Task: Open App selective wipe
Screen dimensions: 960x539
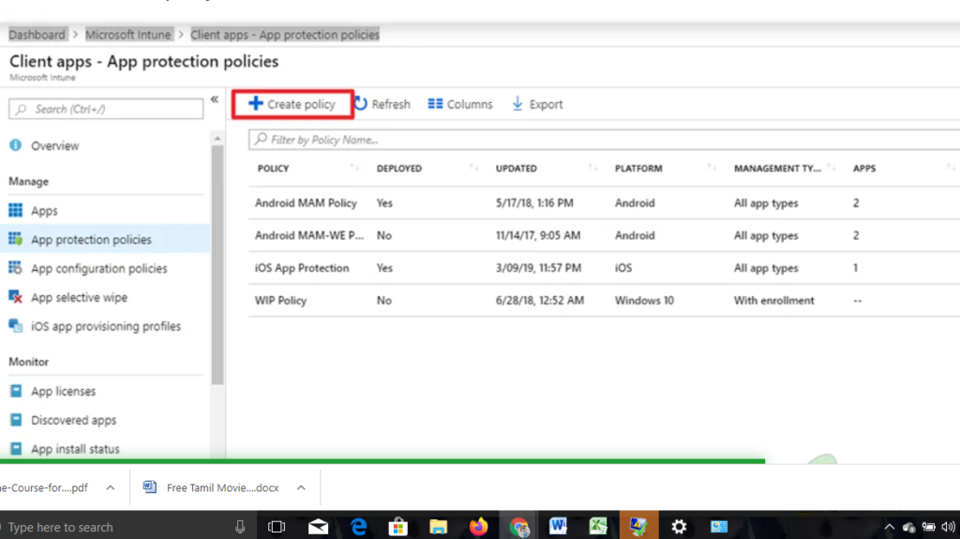Action: click(x=79, y=297)
